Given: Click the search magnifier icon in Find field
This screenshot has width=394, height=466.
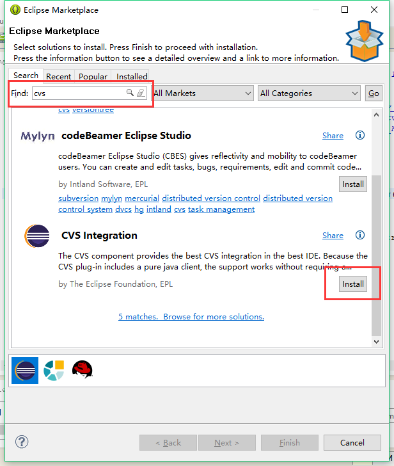Looking at the screenshot, I should (130, 92).
